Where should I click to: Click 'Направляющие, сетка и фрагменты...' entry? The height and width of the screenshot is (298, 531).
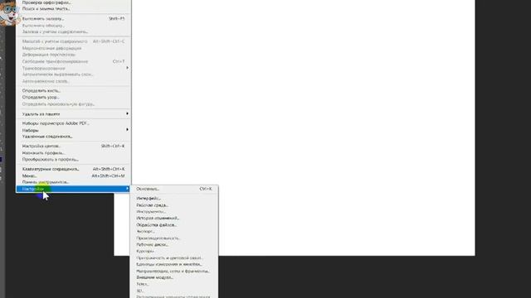pyautogui.click(x=174, y=271)
